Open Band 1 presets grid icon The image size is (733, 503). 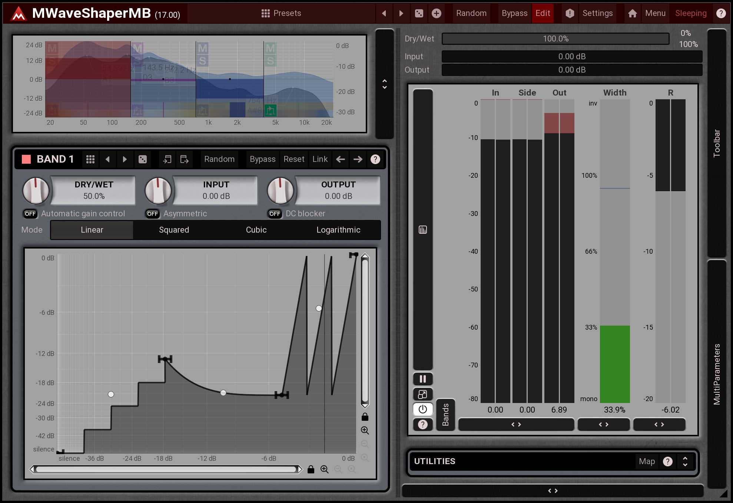(x=90, y=159)
